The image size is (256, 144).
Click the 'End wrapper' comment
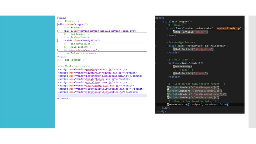click(x=71, y=60)
